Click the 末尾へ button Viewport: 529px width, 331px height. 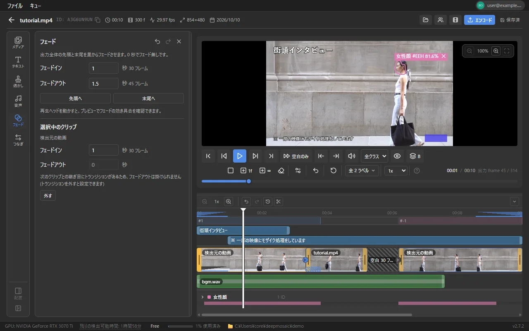click(x=148, y=98)
